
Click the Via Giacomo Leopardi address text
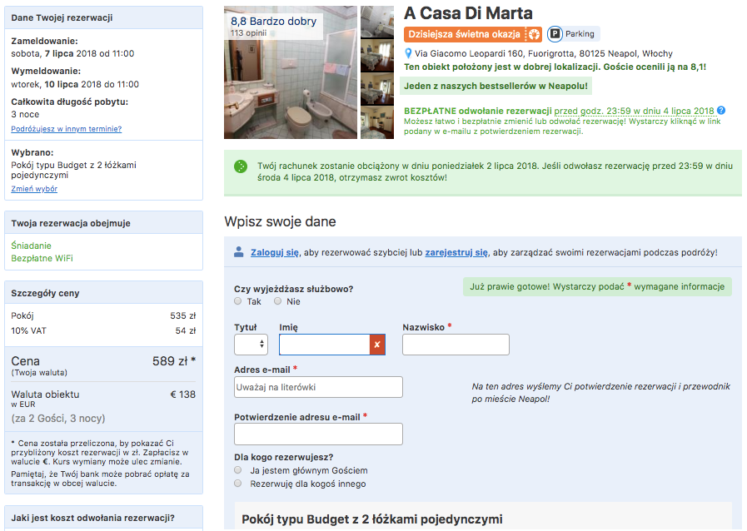tap(544, 53)
